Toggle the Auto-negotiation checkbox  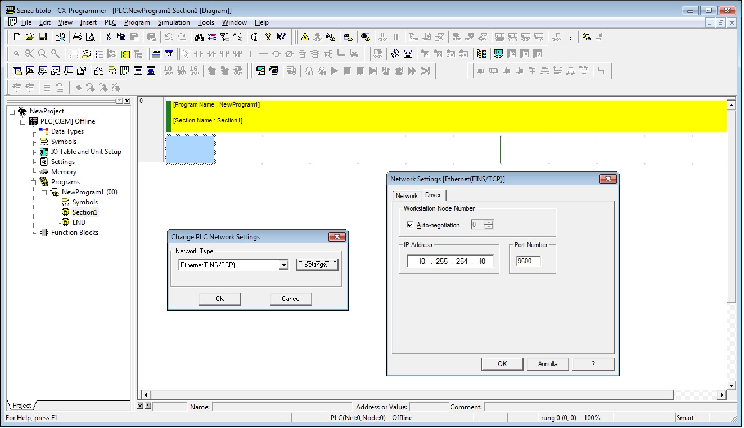point(409,225)
